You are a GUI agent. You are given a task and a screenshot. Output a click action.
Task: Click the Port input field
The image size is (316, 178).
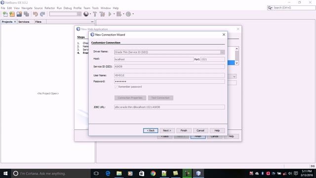[x=213, y=59]
